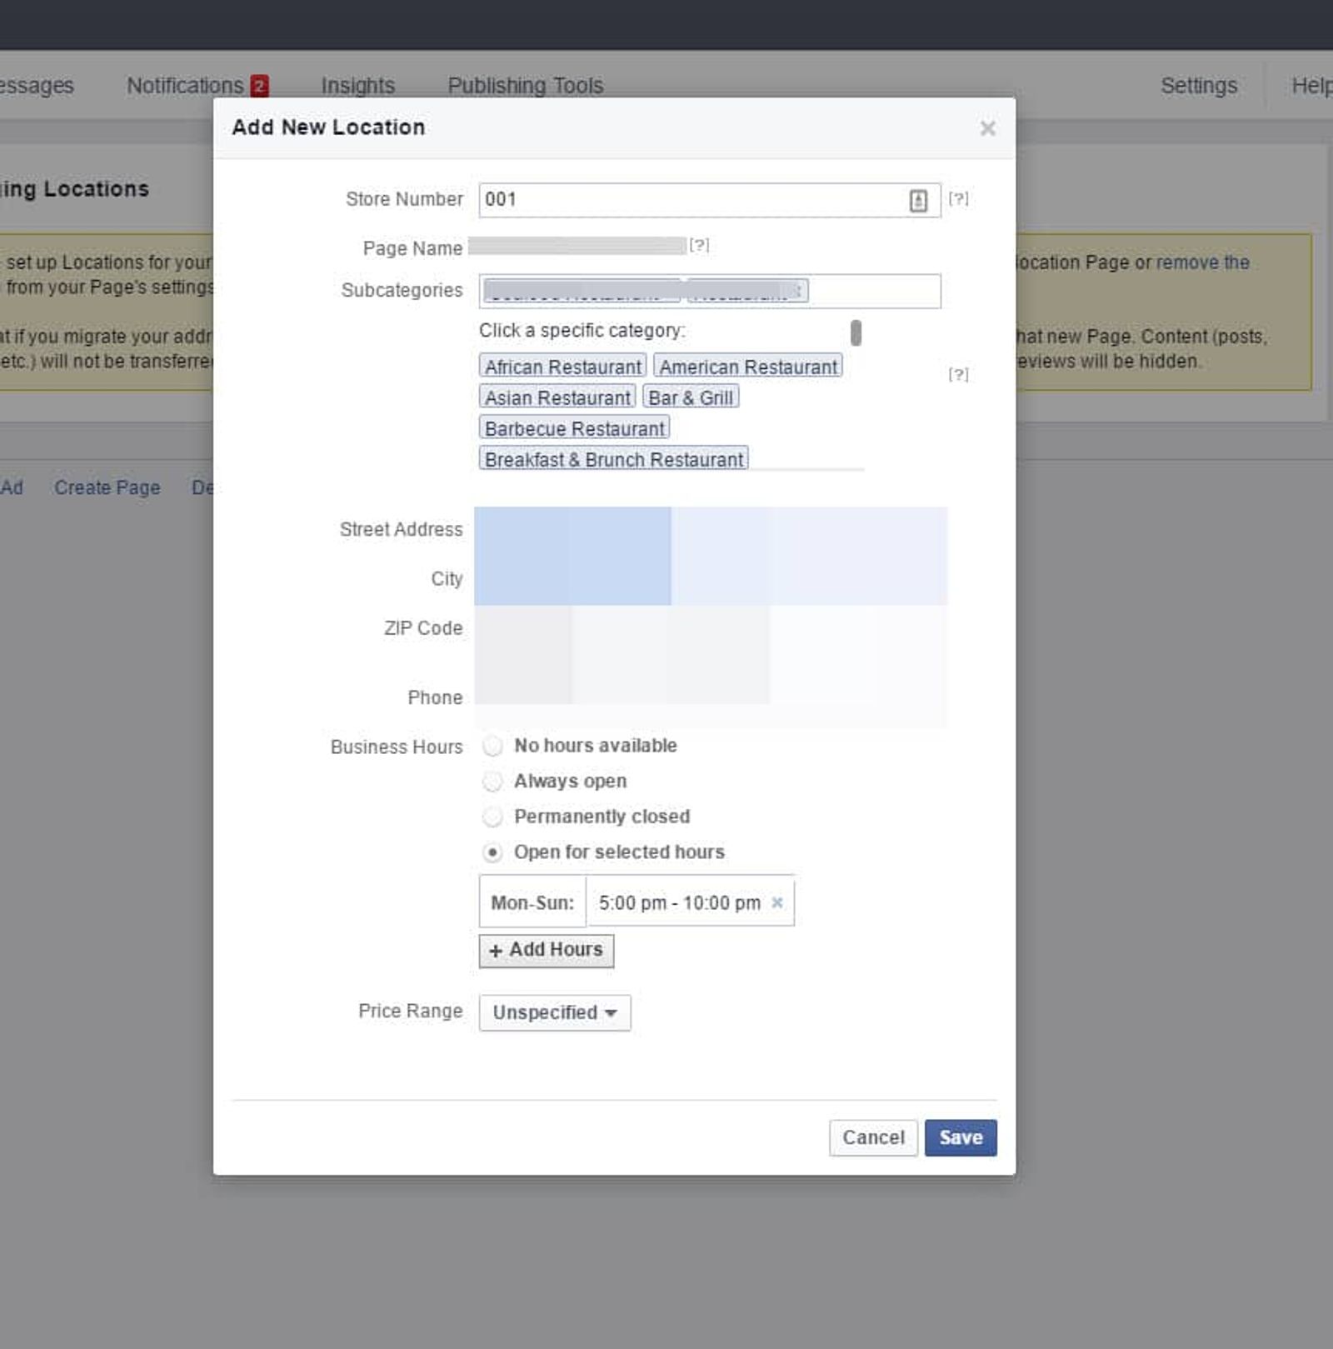This screenshot has height=1349, width=1333.
Task: Open the help tooltip next to Page Name
Action: point(699,245)
